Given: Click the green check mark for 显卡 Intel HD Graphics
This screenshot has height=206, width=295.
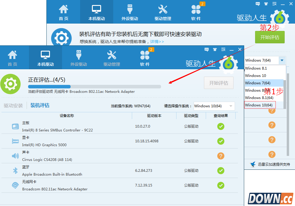Looking at the screenshot, I should coord(221,141).
